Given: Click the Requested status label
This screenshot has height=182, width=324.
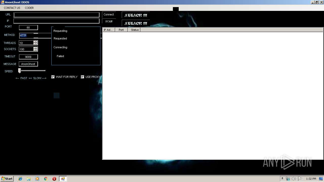Looking at the screenshot, I should (x=60, y=38).
